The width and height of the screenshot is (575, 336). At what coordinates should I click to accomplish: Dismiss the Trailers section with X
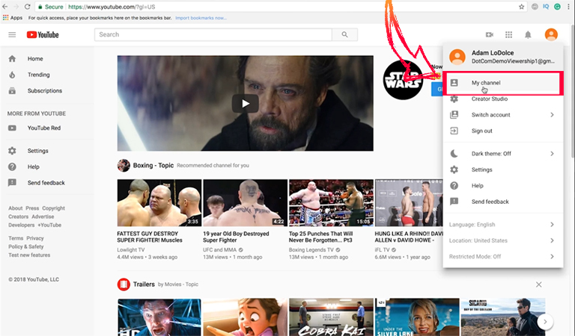539,284
